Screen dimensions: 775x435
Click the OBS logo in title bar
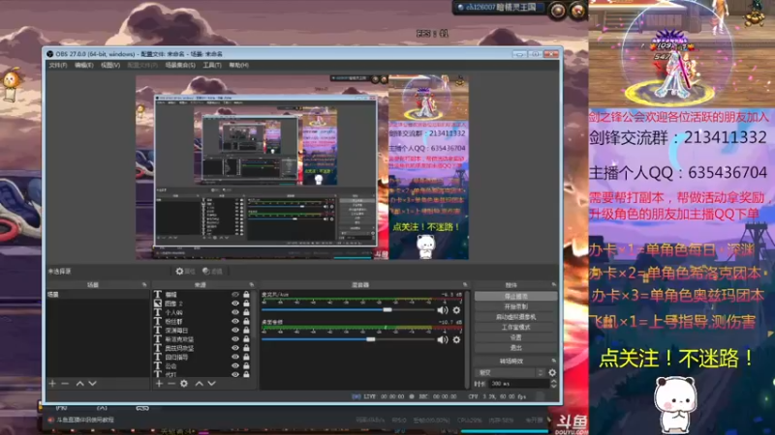pos(50,54)
